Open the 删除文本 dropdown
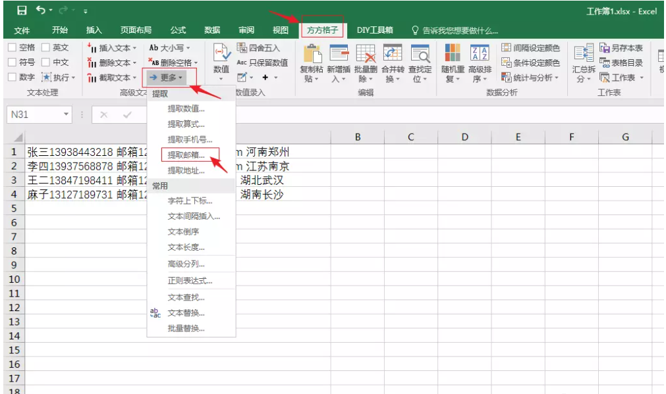The width and height of the screenshot is (666, 394). coord(112,62)
